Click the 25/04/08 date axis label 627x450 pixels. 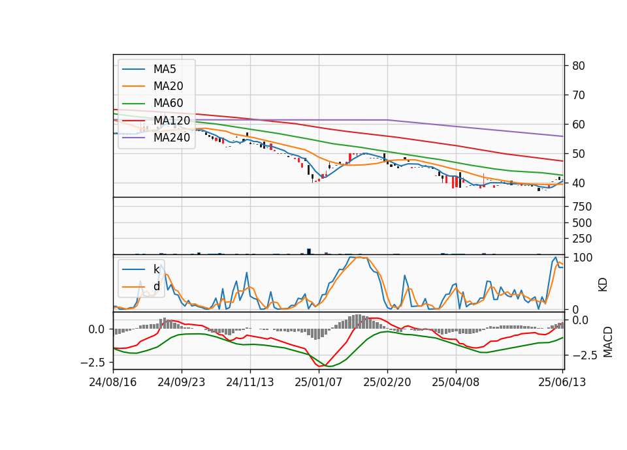[x=455, y=382]
